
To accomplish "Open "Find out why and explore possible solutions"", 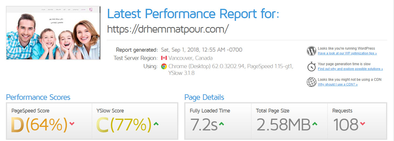I will click(350, 69).
